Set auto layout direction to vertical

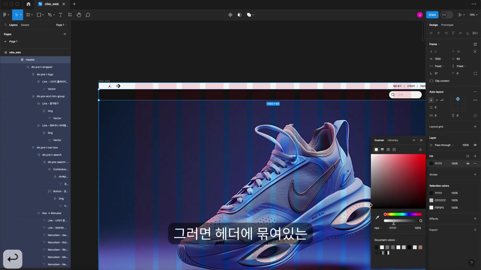click(x=431, y=100)
